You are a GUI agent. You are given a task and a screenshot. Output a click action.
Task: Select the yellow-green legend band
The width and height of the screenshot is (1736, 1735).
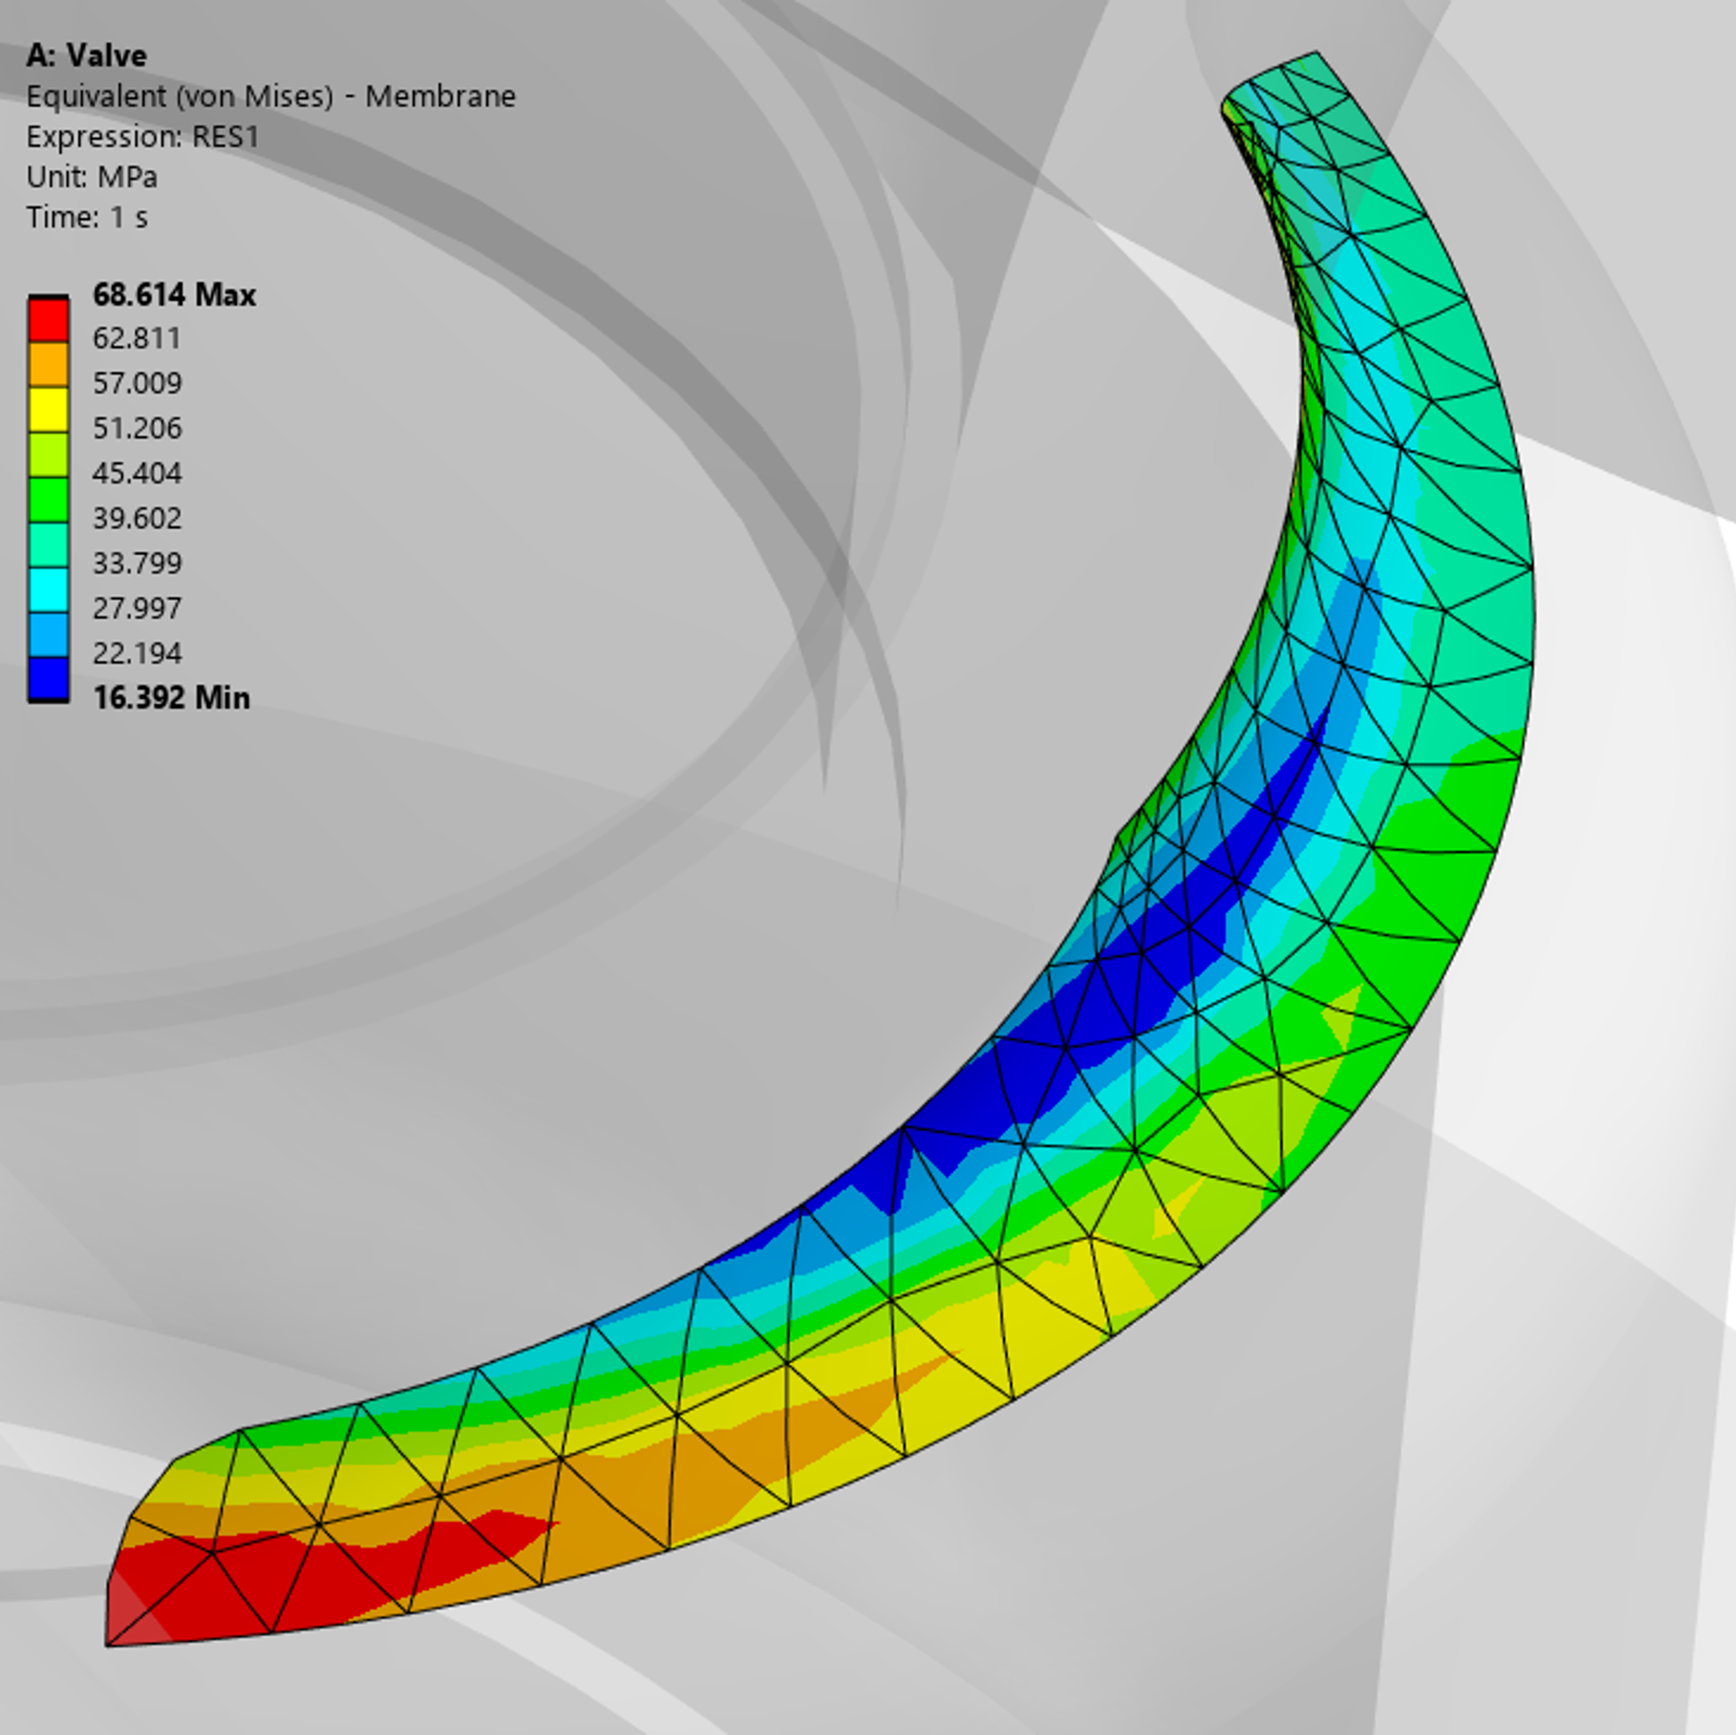(x=49, y=455)
